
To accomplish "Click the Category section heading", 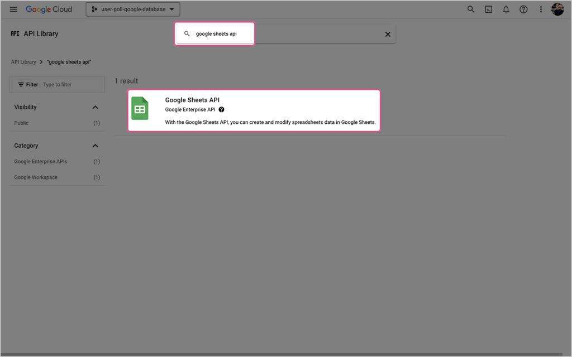I will tap(26, 146).
